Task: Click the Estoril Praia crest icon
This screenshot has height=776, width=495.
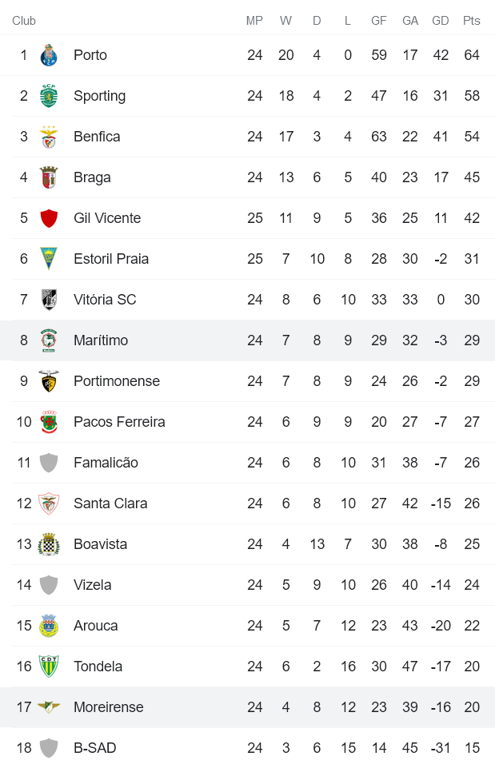Action: click(48, 259)
